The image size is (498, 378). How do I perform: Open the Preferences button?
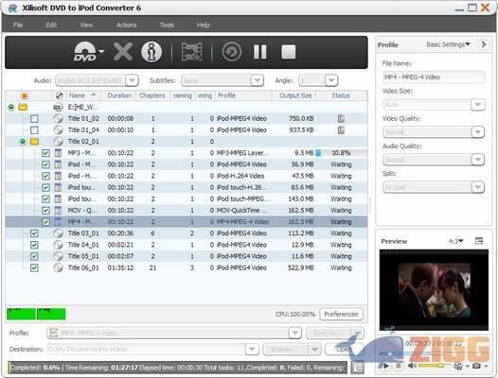[341, 315]
